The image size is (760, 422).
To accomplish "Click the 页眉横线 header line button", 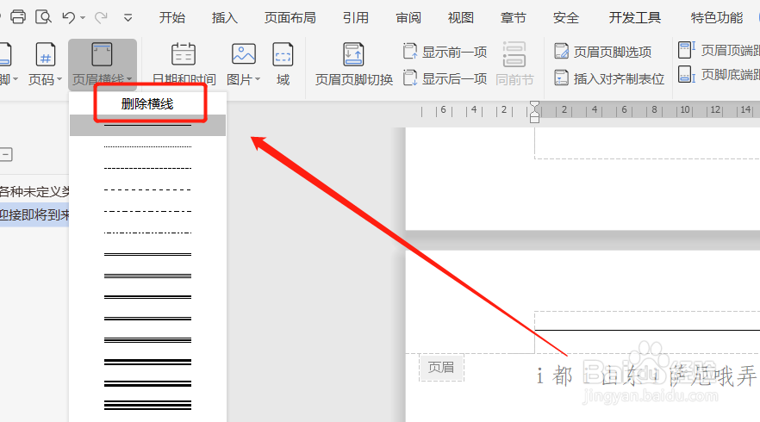I will click(x=103, y=64).
